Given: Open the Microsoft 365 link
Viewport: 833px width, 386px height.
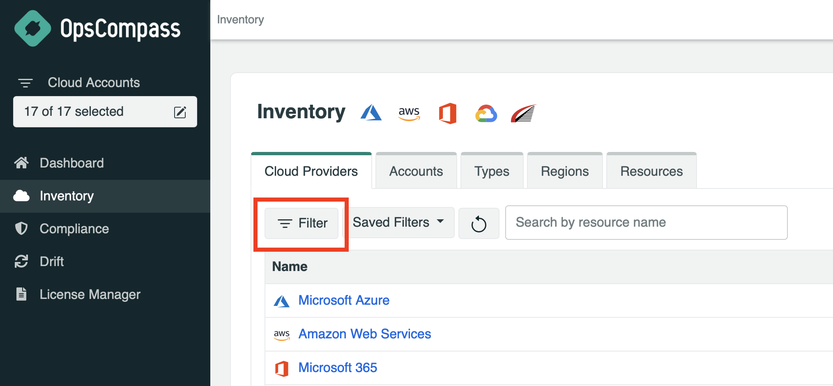Looking at the screenshot, I should [x=338, y=368].
